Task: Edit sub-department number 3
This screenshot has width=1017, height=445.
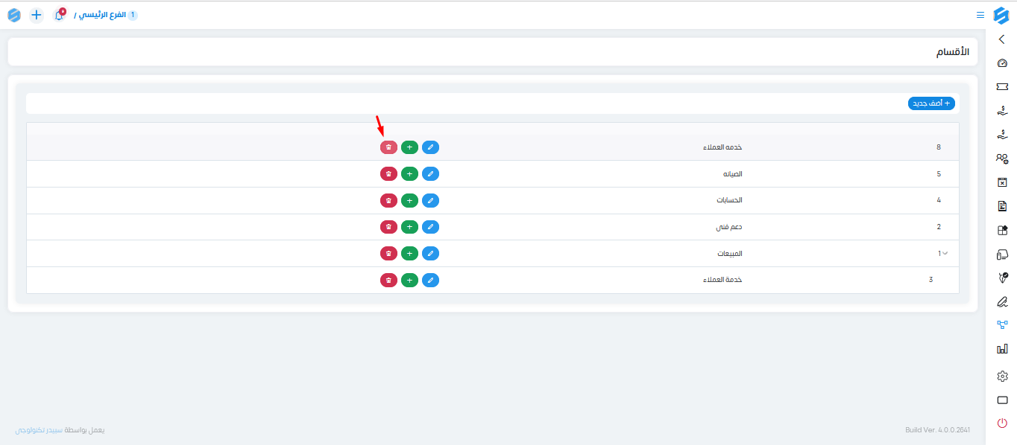Action: [430, 281]
